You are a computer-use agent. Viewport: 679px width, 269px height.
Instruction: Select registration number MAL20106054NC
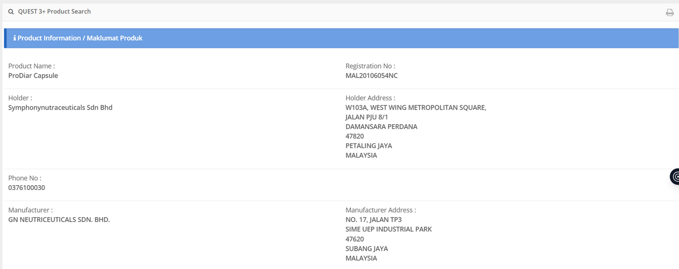click(372, 76)
